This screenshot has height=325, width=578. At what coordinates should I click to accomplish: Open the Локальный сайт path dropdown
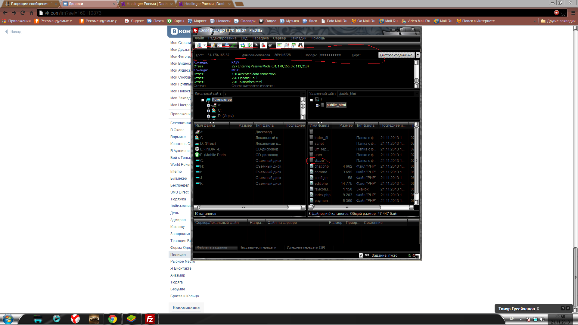click(x=303, y=94)
